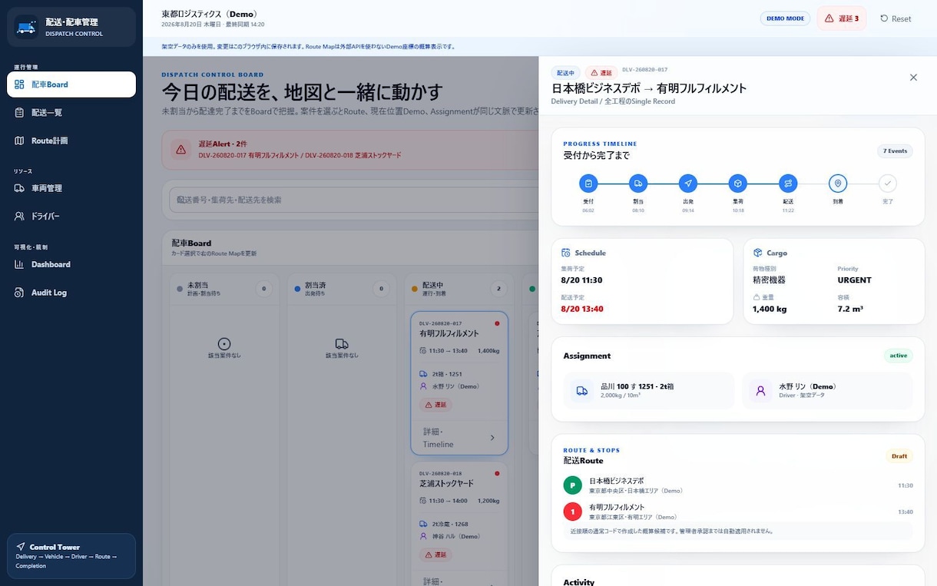Click the URGENT priority value
The height and width of the screenshot is (586, 937).
(854, 280)
